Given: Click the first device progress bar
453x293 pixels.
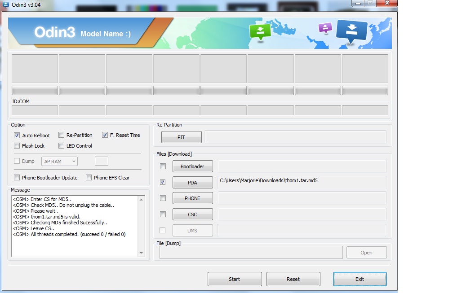Looking at the screenshot, I should click(x=35, y=91).
